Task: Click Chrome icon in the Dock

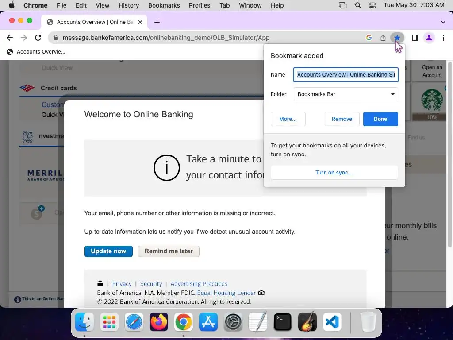Action: coord(184,322)
